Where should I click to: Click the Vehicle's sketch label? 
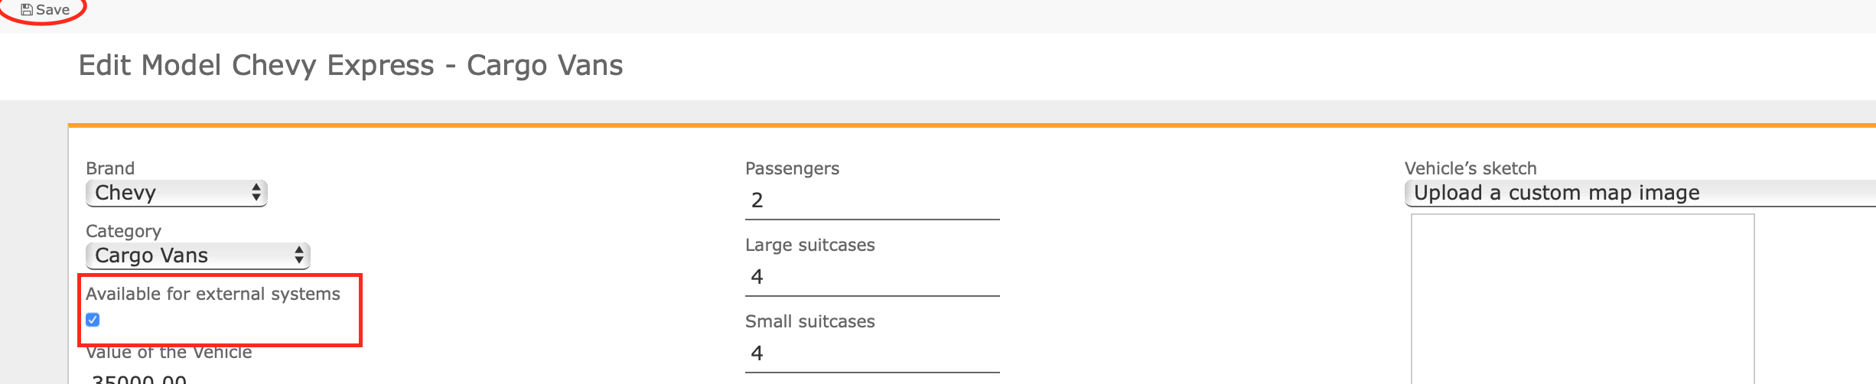[x=1471, y=168]
